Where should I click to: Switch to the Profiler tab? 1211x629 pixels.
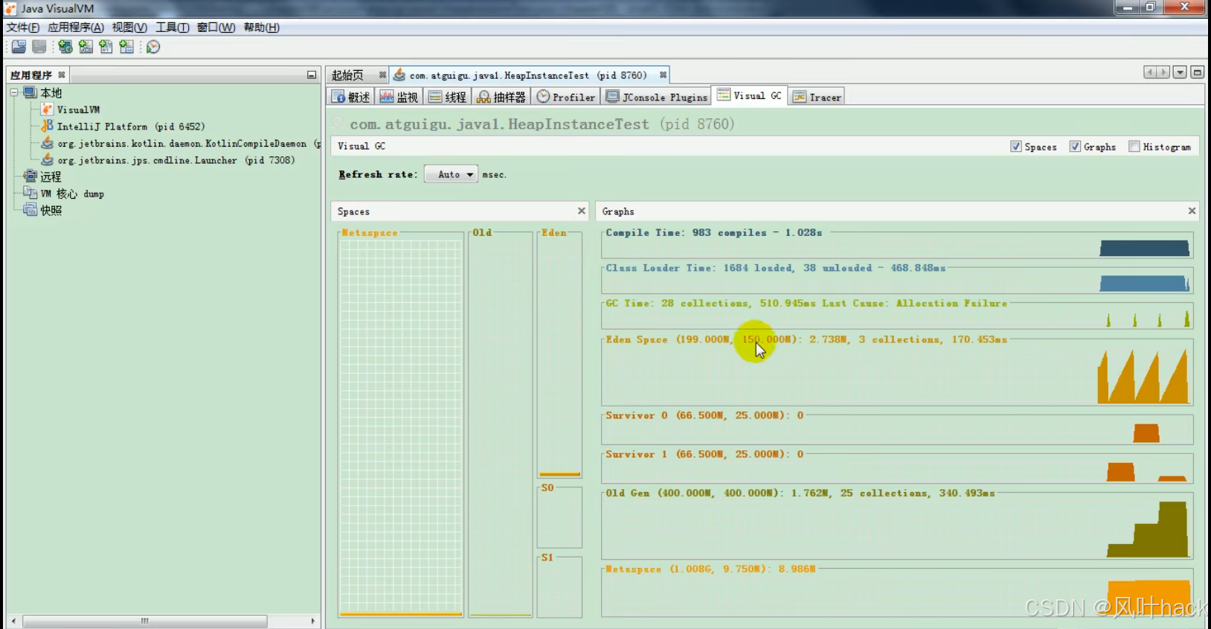click(566, 97)
